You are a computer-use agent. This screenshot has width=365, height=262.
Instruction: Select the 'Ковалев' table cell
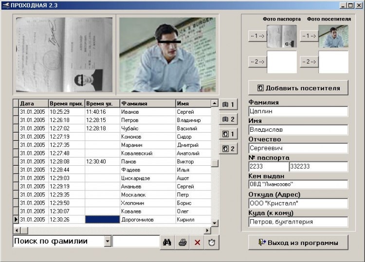pyautogui.click(x=148, y=211)
